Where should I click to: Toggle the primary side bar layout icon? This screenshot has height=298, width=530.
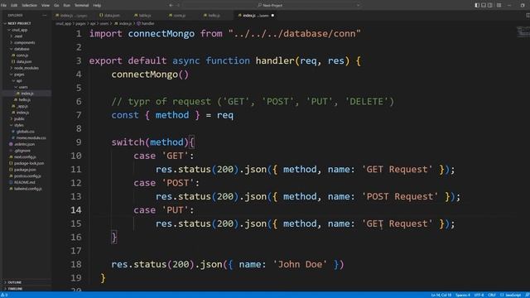click(x=477, y=6)
